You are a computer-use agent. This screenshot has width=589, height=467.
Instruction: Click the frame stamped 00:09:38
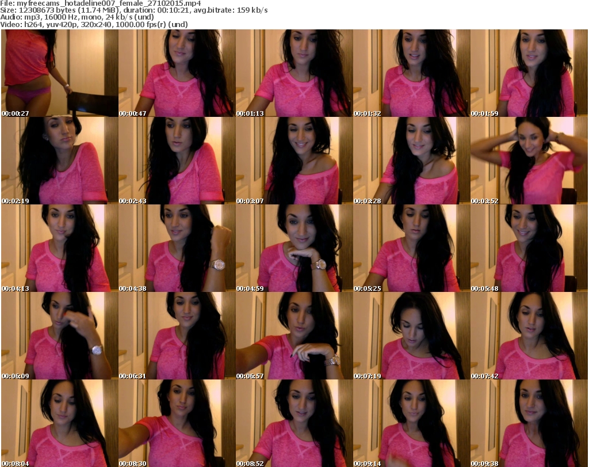(529, 423)
